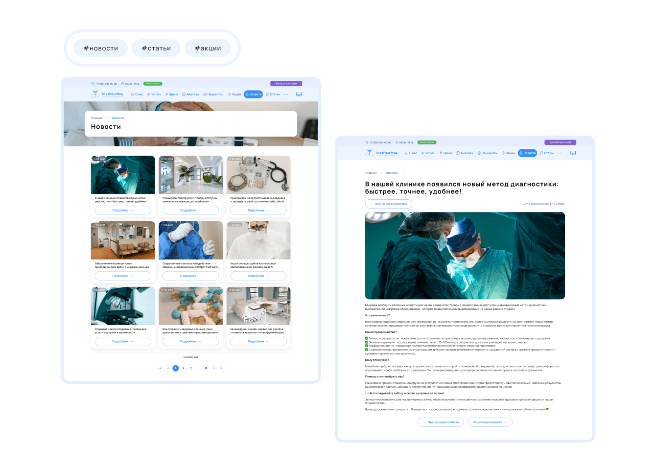Click 'Подробнее' under new department opening card
Screen dimensions: 656x469
(x=123, y=341)
